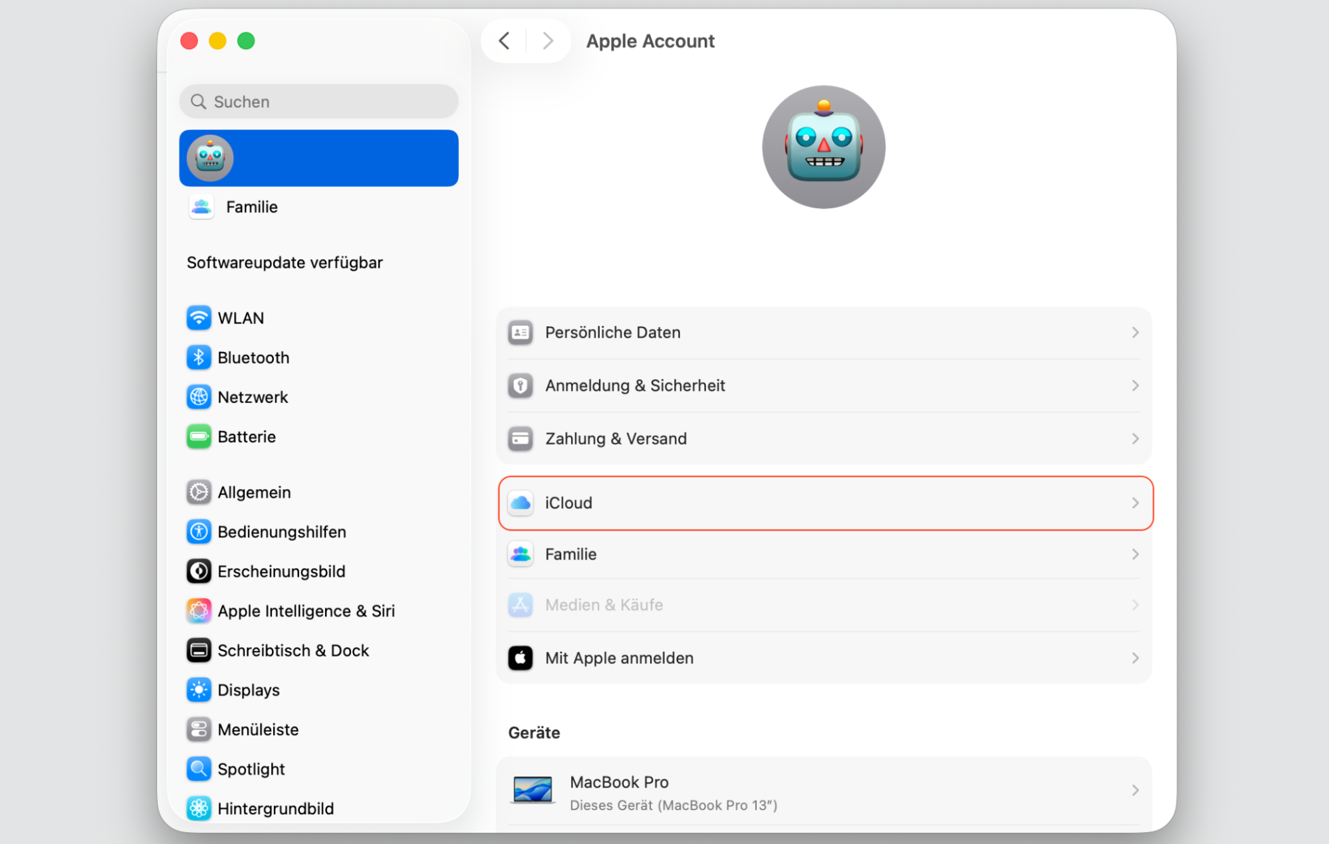Click the Hintergrundbild flower icon
Screen dimensions: 1329x844
pos(199,809)
